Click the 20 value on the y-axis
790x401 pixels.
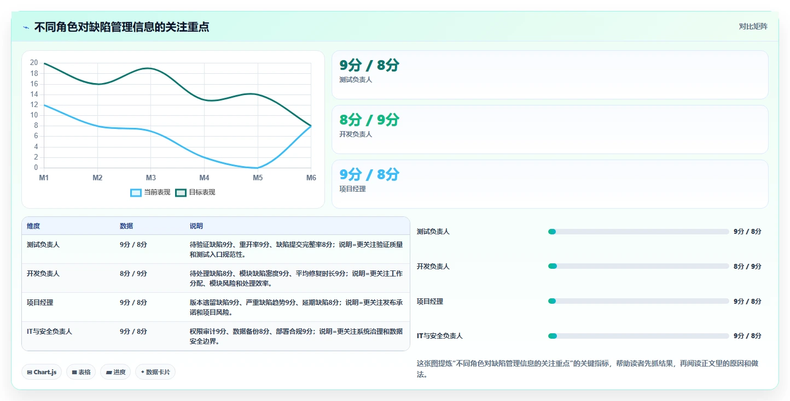(34, 63)
